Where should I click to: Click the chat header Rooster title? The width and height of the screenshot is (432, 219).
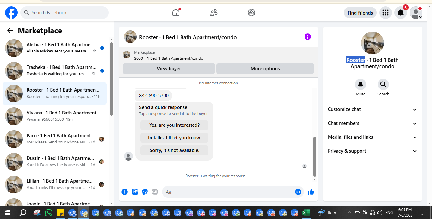coord(188,37)
